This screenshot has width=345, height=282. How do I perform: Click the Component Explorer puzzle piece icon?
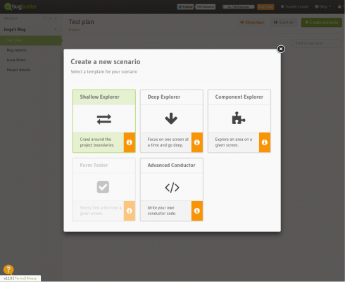[x=239, y=118]
